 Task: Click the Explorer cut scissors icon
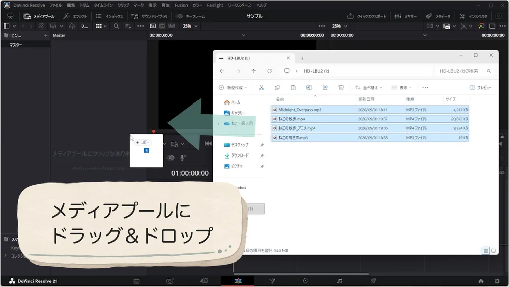[261, 88]
